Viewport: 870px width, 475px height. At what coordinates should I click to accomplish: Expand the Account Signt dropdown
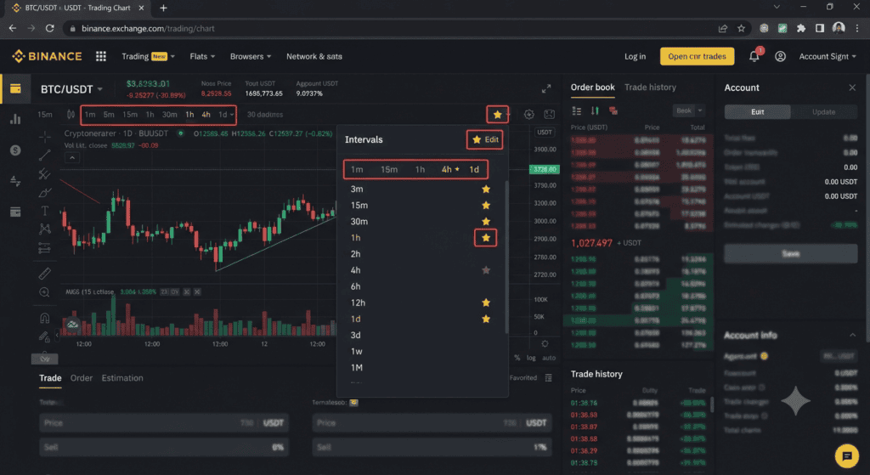point(828,56)
